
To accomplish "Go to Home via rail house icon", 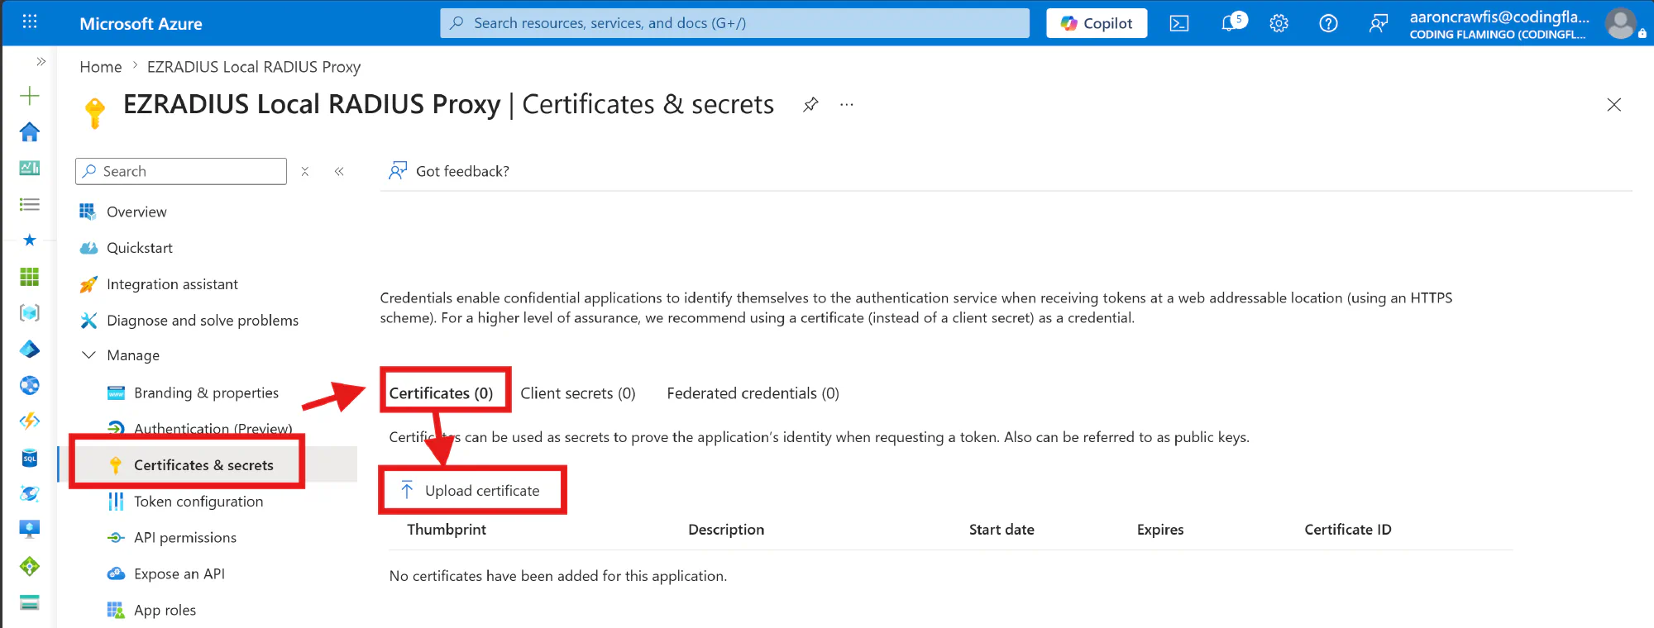I will pyautogui.click(x=30, y=131).
